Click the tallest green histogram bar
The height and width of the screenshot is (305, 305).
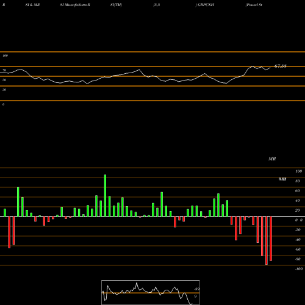point(105,196)
